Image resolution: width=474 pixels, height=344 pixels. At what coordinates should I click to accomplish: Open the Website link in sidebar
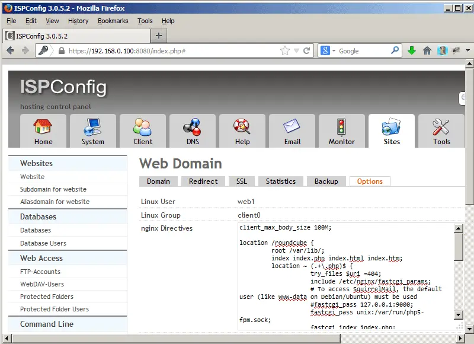click(x=33, y=177)
